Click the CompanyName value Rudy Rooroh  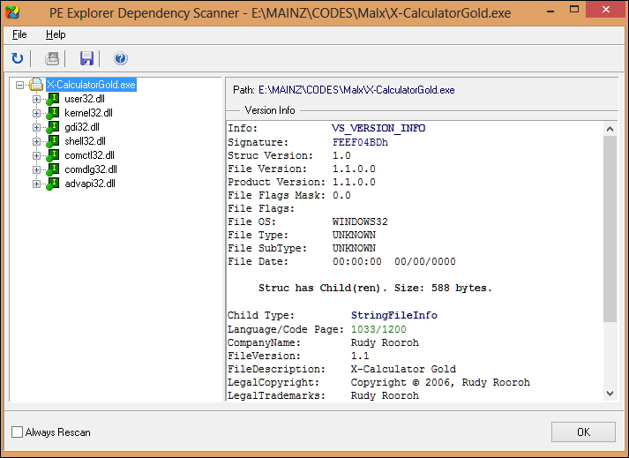click(x=385, y=342)
